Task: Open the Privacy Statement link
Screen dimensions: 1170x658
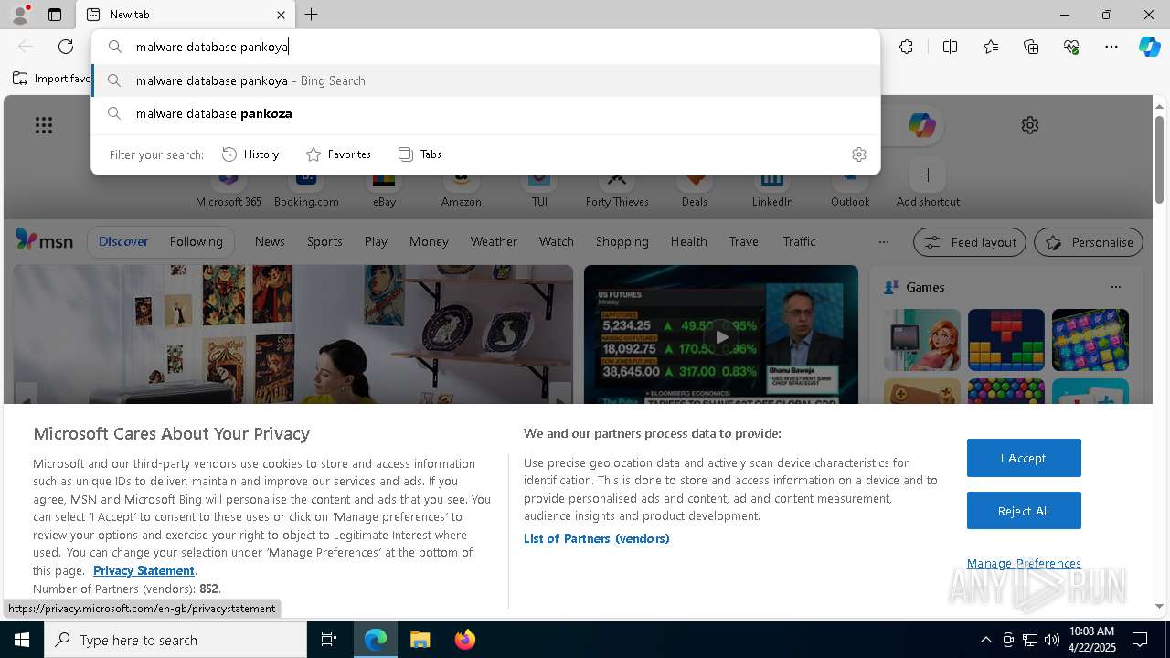Action: coord(144,570)
